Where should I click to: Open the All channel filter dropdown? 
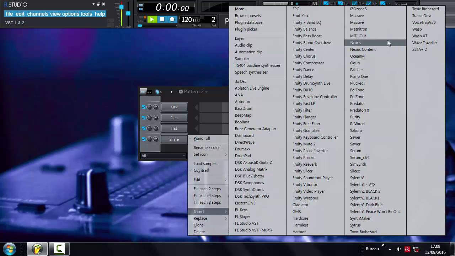[163, 155]
